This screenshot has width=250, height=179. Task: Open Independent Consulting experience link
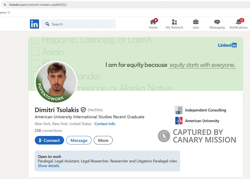pos(206,110)
